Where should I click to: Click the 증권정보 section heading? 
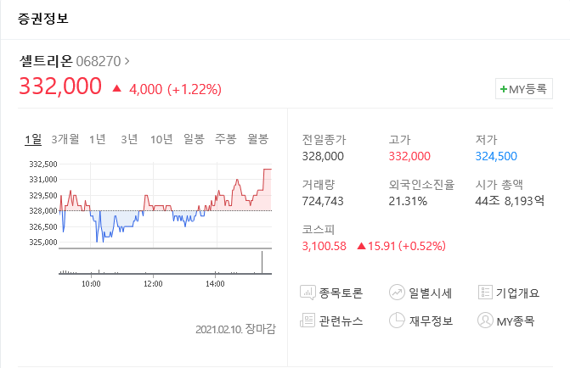click(43, 19)
